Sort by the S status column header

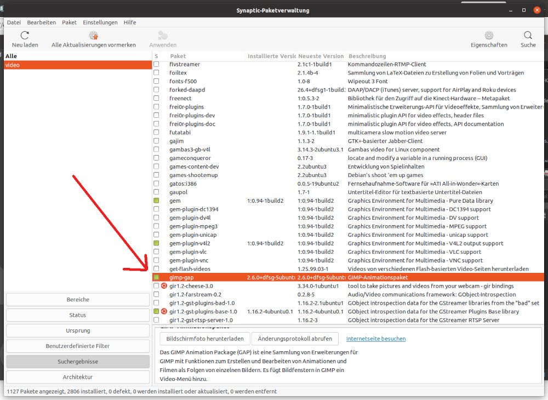point(157,56)
